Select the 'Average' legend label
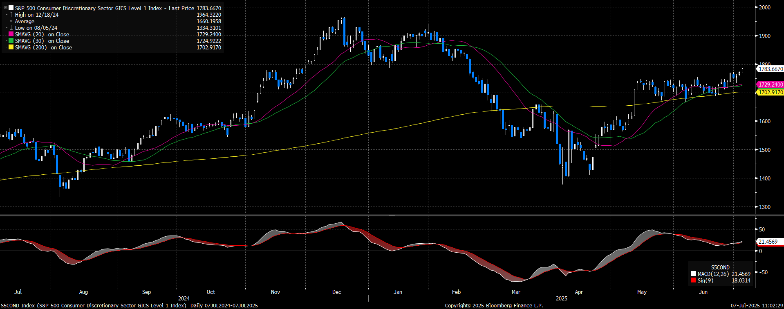784x309 pixels. coord(25,21)
